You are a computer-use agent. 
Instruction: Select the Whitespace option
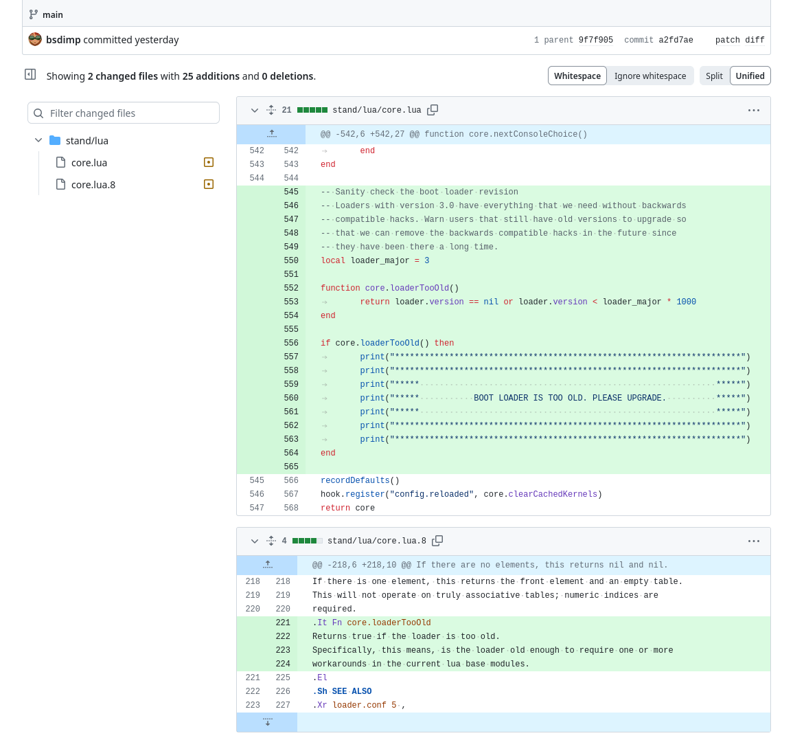pos(577,76)
